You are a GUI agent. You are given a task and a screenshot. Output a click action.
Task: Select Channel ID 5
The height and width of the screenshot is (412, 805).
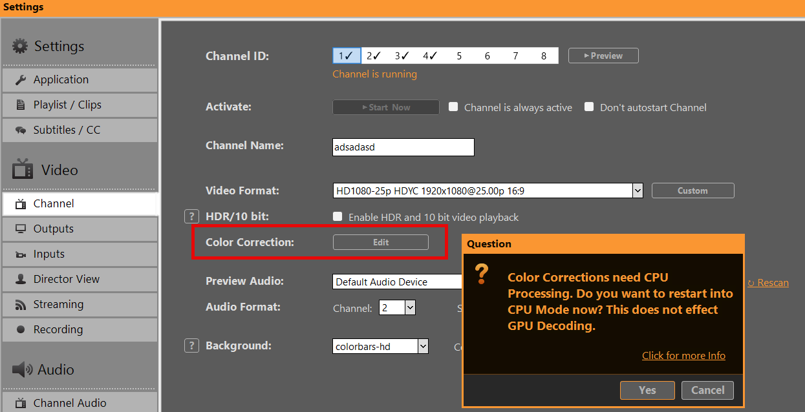pos(459,56)
